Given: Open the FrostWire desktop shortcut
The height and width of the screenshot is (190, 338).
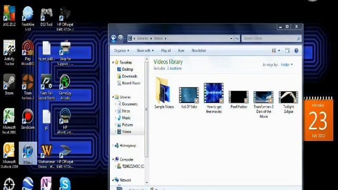Looking at the screenshot, I should (x=28, y=18).
